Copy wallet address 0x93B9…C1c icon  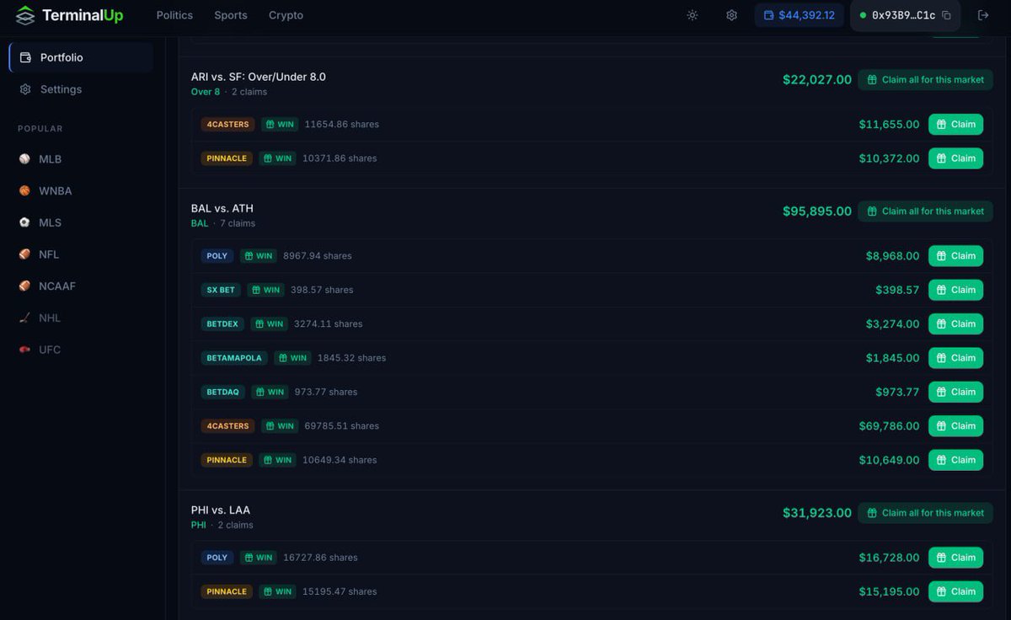click(x=946, y=15)
